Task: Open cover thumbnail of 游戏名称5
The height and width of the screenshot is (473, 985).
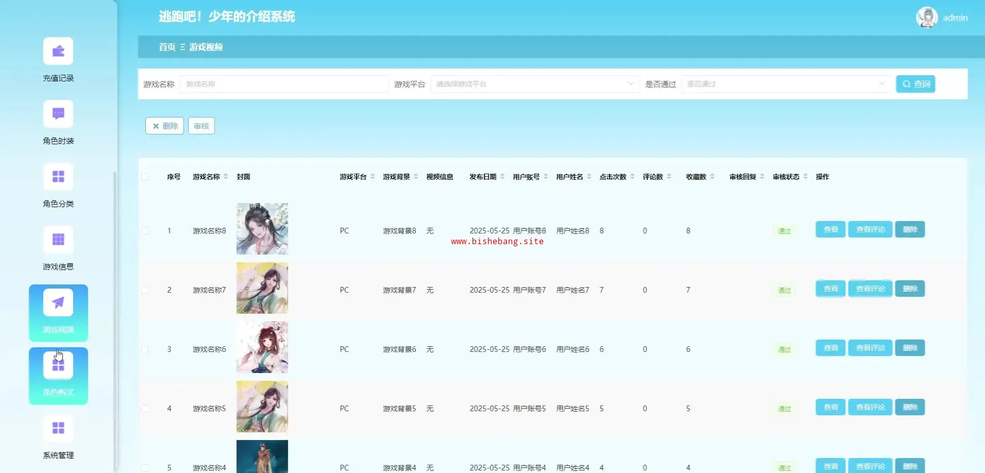Action: pyautogui.click(x=262, y=407)
